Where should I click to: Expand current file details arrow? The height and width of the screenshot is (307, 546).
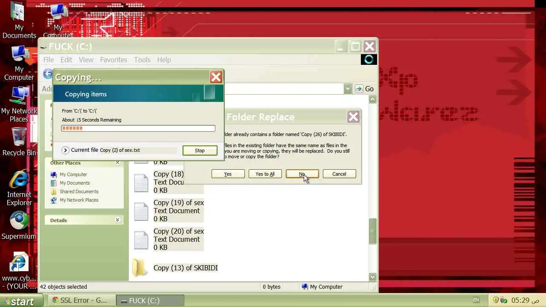(65, 150)
